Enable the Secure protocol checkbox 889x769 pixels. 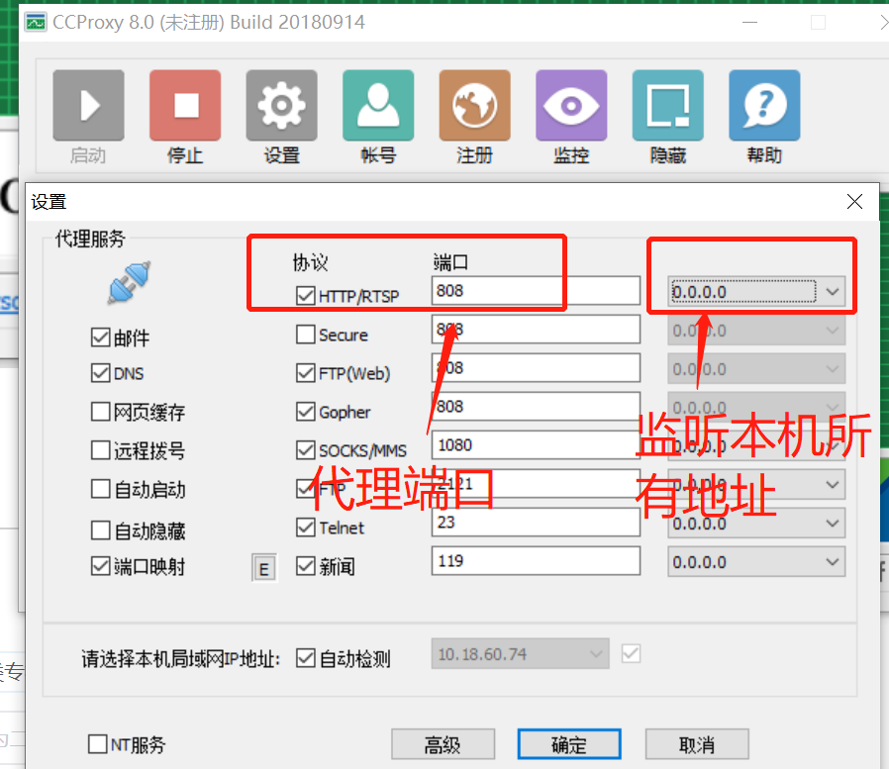(306, 335)
